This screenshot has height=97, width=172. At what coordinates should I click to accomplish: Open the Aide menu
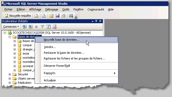[111, 9]
